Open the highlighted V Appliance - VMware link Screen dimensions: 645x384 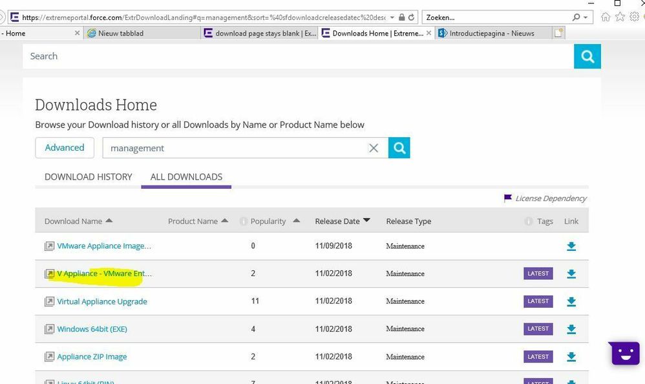point(104,273)
